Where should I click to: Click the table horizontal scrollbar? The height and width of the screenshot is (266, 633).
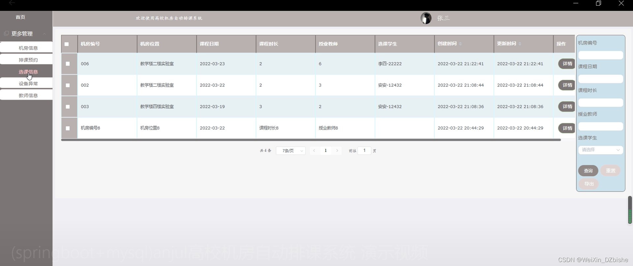tap(311, 140)
